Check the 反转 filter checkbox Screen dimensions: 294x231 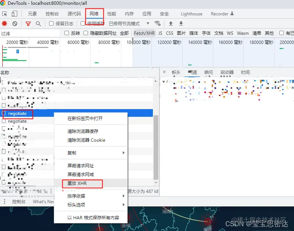pyautogui.click(x=67, y=33)
